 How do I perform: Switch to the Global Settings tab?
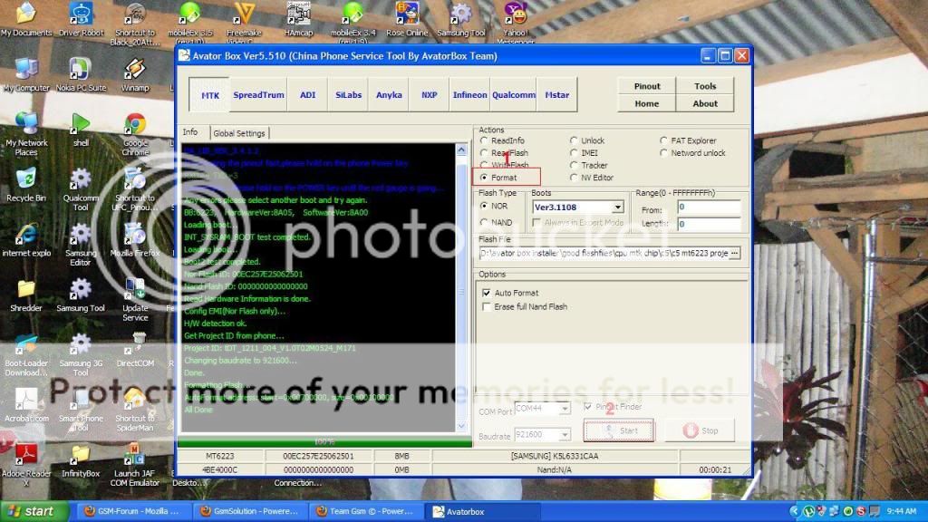click(x=239, y=133)
